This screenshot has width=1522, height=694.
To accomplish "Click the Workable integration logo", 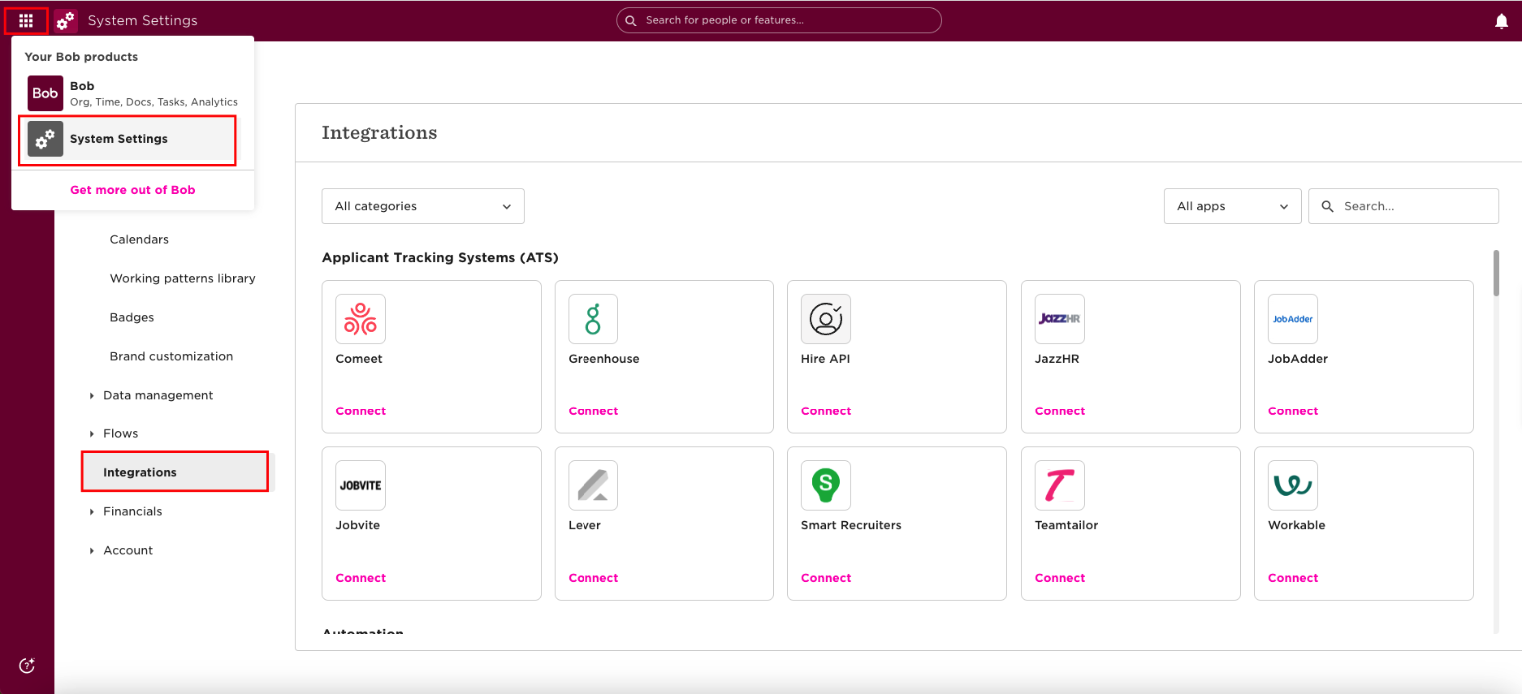I will tap(1293, 485).
